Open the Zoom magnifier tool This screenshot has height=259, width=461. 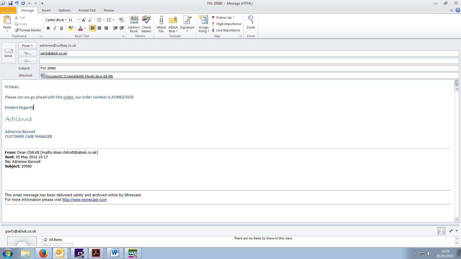(x=251, y=22)
